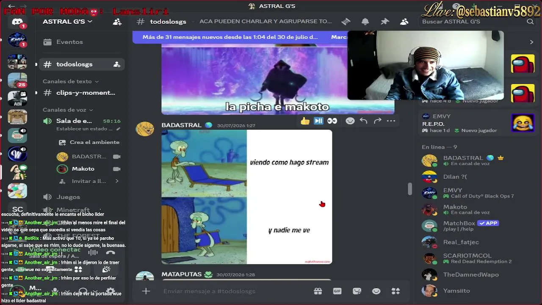Expand the activity panel arrow

click(531, 42)
